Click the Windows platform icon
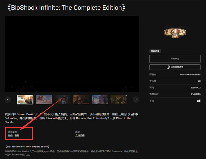 tap(199, 101)
